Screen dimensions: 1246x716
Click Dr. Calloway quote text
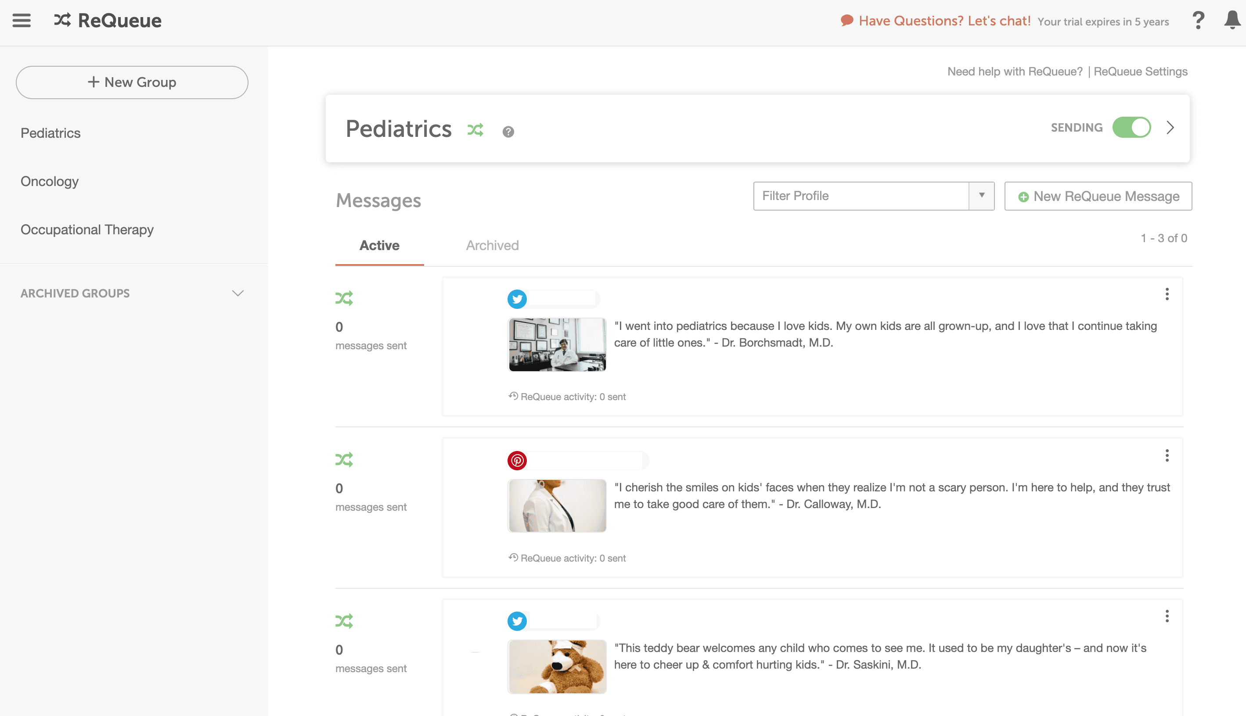coord(892,496)
